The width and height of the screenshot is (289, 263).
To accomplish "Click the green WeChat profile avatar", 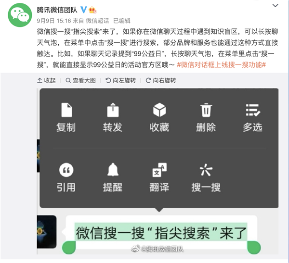I will tap(20, 15).
